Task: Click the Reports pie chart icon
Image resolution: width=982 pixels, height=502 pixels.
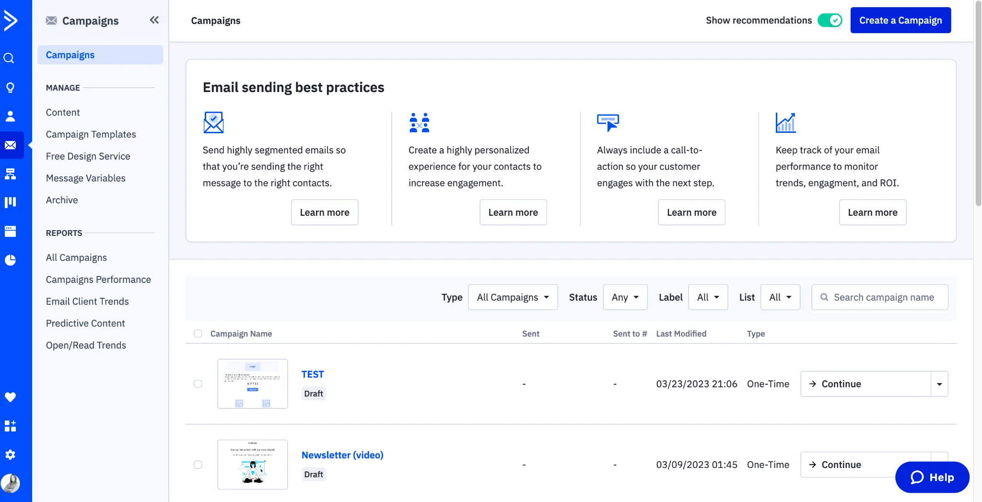Action: 10,260
